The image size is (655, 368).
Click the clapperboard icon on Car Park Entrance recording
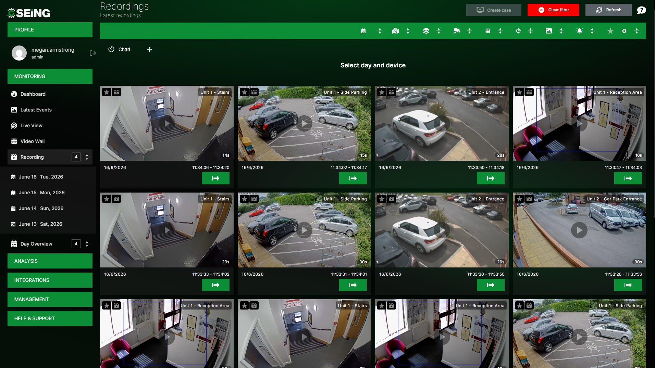point(529,199)
